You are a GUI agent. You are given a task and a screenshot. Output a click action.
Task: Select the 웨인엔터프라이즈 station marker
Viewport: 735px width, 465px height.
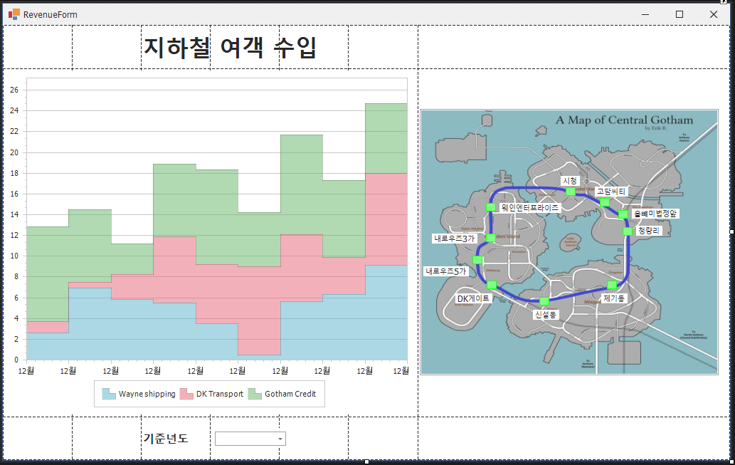click(491, 207)
